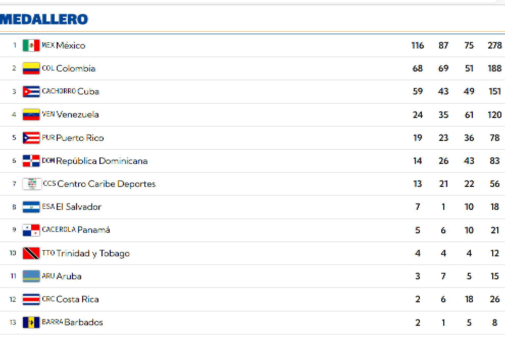Click the Mexico flag icon

(x=31, y=45)
